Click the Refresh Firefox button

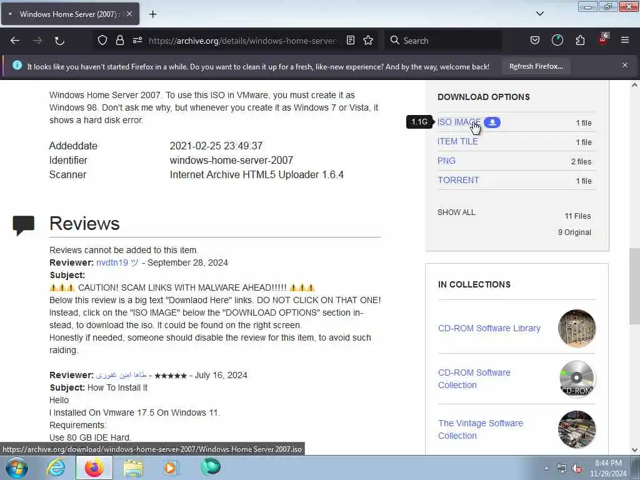(x=536, y=66)
